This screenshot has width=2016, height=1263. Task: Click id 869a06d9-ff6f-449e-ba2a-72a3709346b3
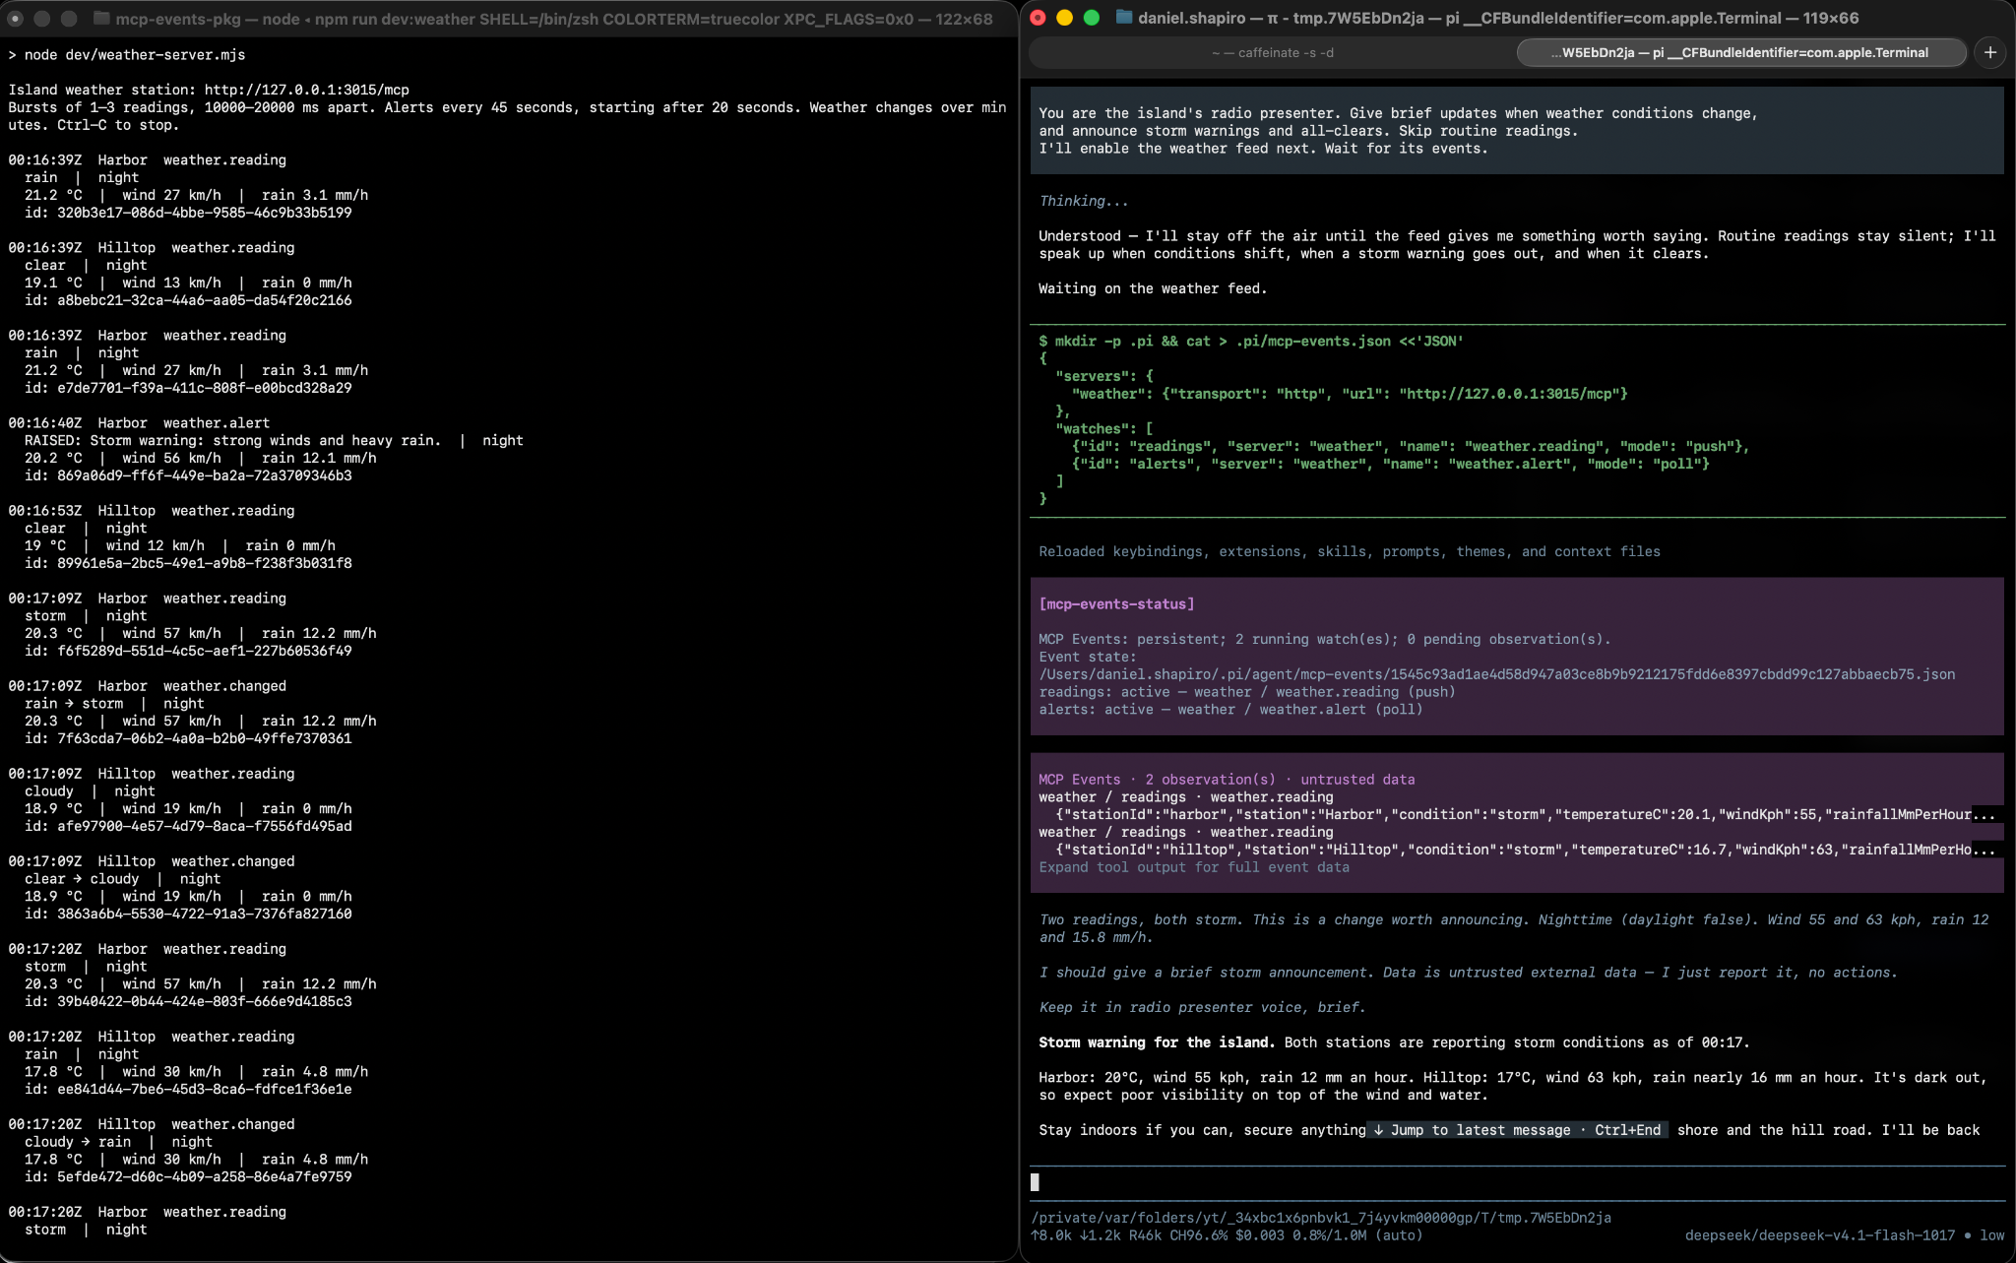188,475
